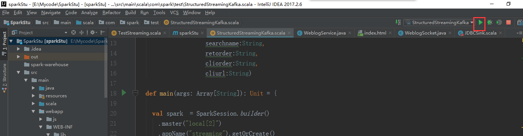Image resolution: width=523 pixels, height=136 pixels.
Task: Open the Window menu
Action: coord(192,13)
